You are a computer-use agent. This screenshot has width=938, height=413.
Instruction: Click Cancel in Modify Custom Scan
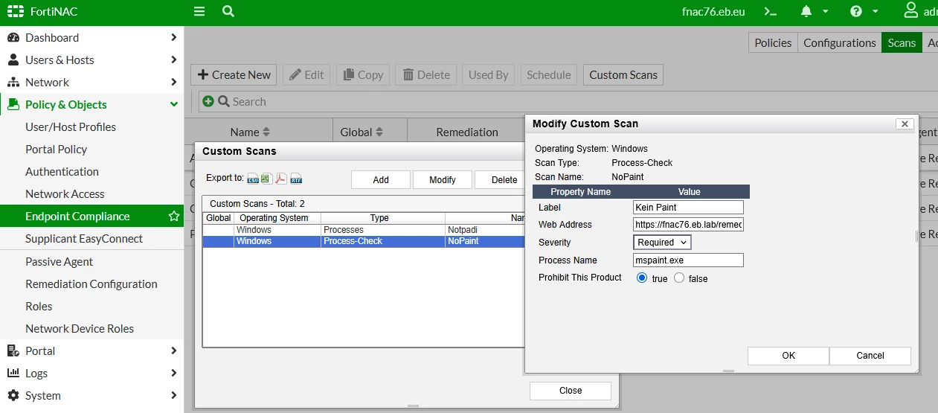pos(870,356)
